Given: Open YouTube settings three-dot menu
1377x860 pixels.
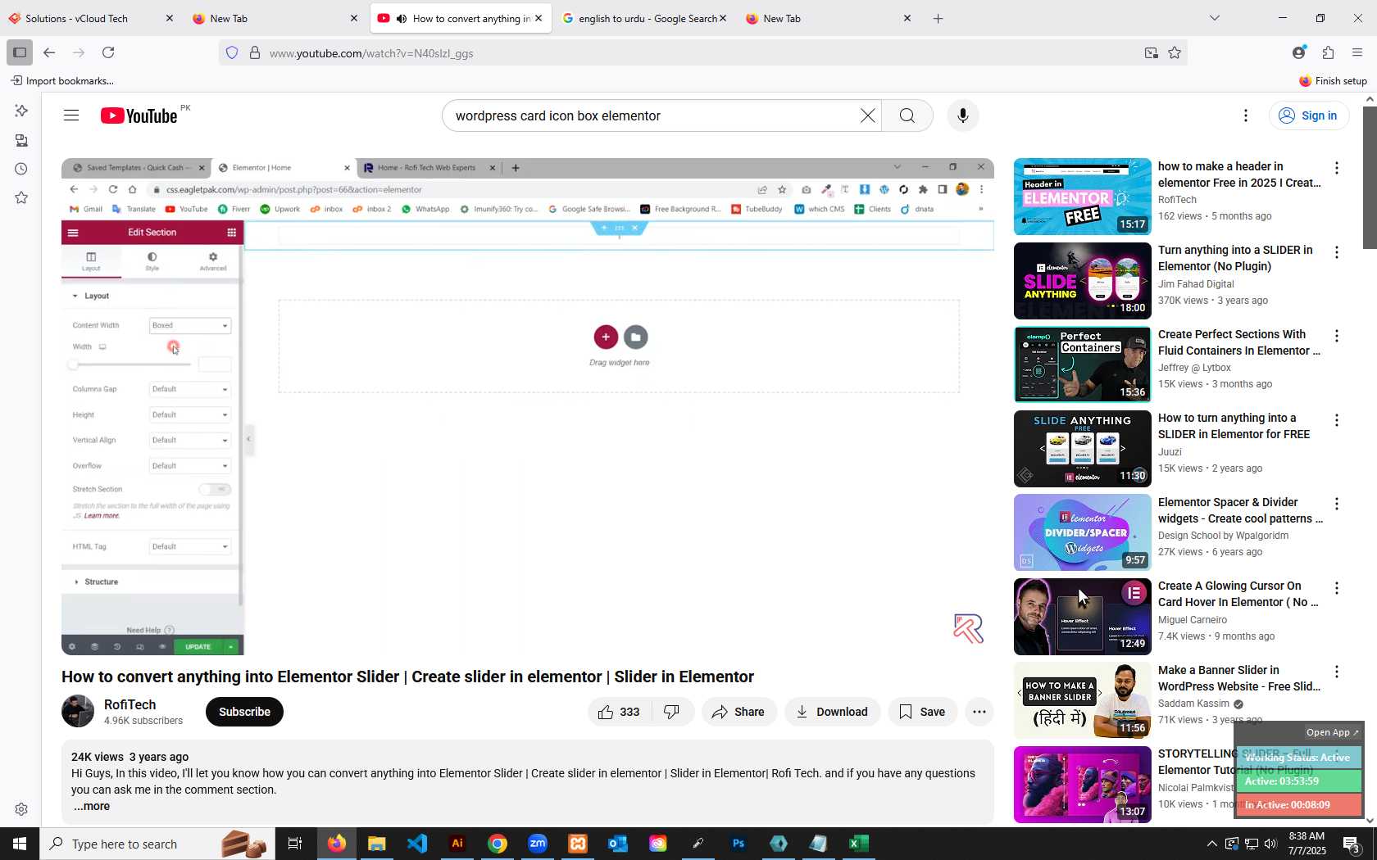Looking at the screenshot, I should (1246, 115).
